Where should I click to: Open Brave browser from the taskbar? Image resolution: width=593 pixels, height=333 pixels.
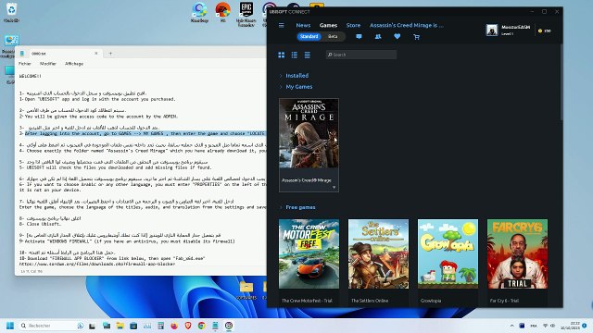[188, 326]
